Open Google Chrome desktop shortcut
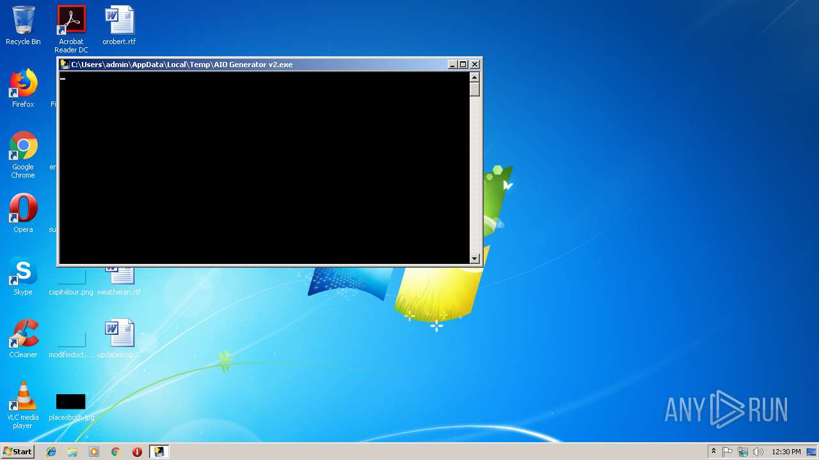Screen dimensions: 819x460 [x=23, y=155]
